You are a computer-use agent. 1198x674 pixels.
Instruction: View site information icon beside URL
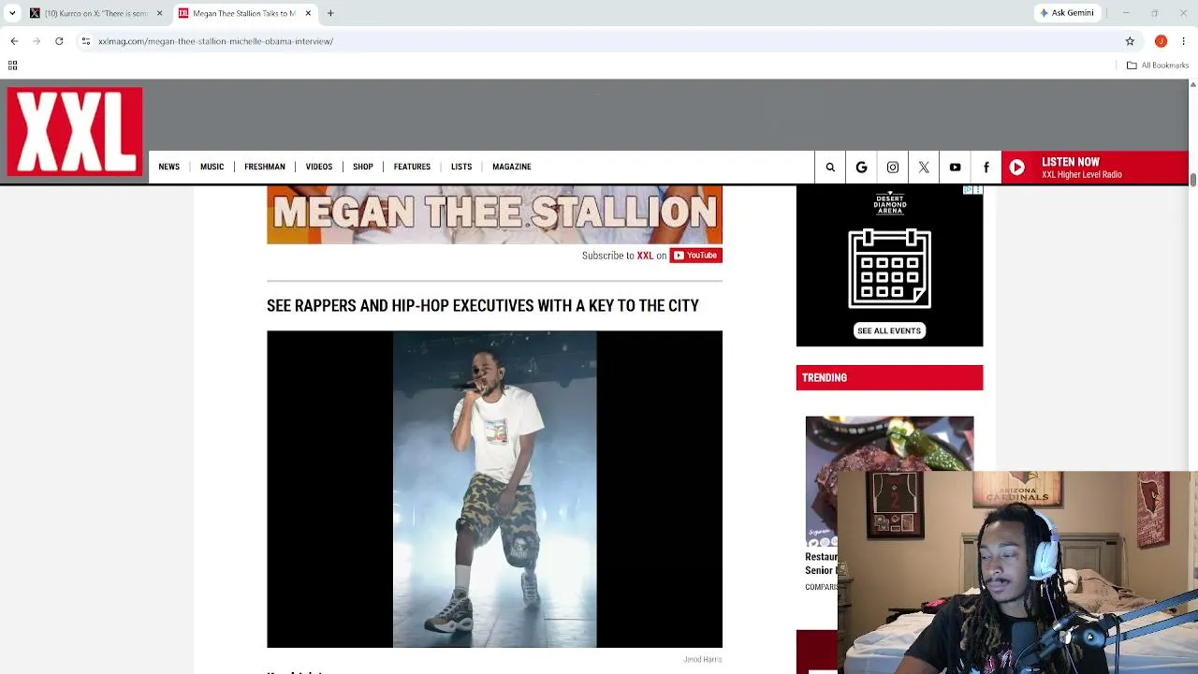click(x=86, y=41)
